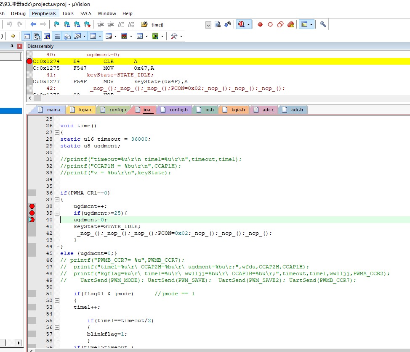Open the System Viewer dropdown arrow
Image resolution: width=410 pixels, height=352 pixels.
point(162,36)
